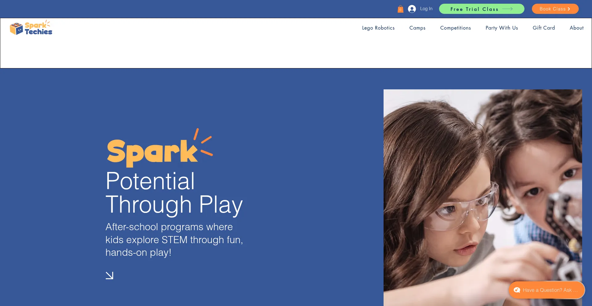This screenshot has width=592, height=306.
Task: Open the Have a Question chat widget
Action: [x=547, y=290]
